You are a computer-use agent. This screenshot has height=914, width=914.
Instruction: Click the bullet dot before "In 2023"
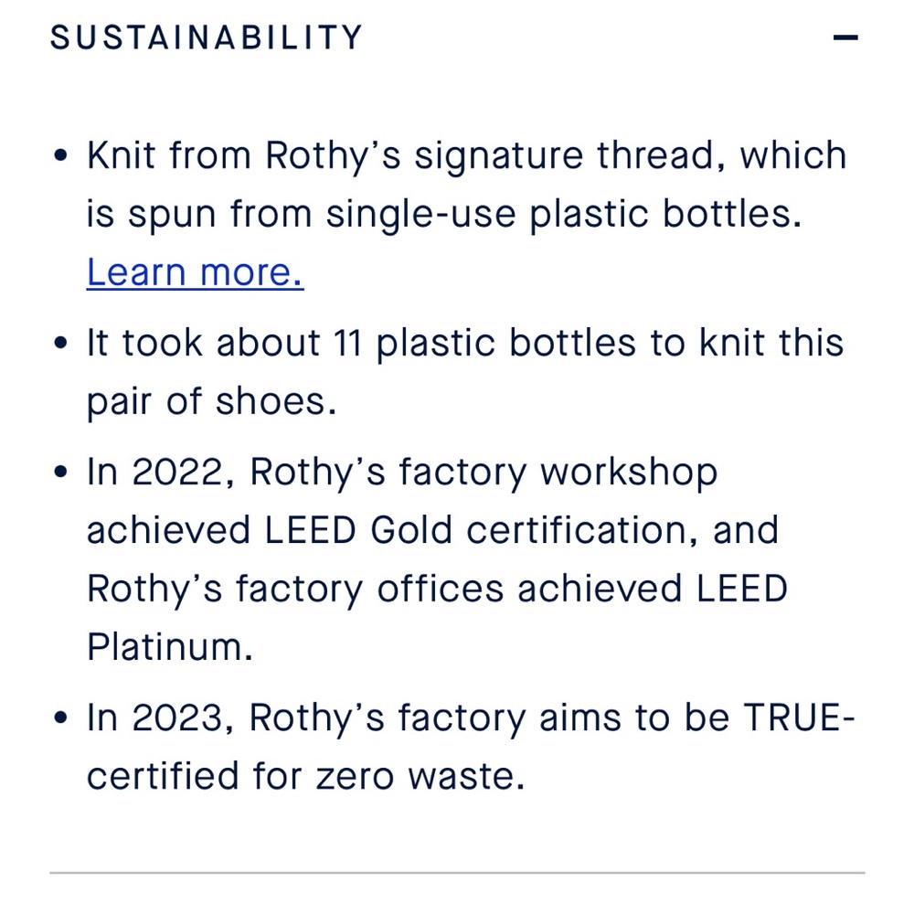coord(61,719)
